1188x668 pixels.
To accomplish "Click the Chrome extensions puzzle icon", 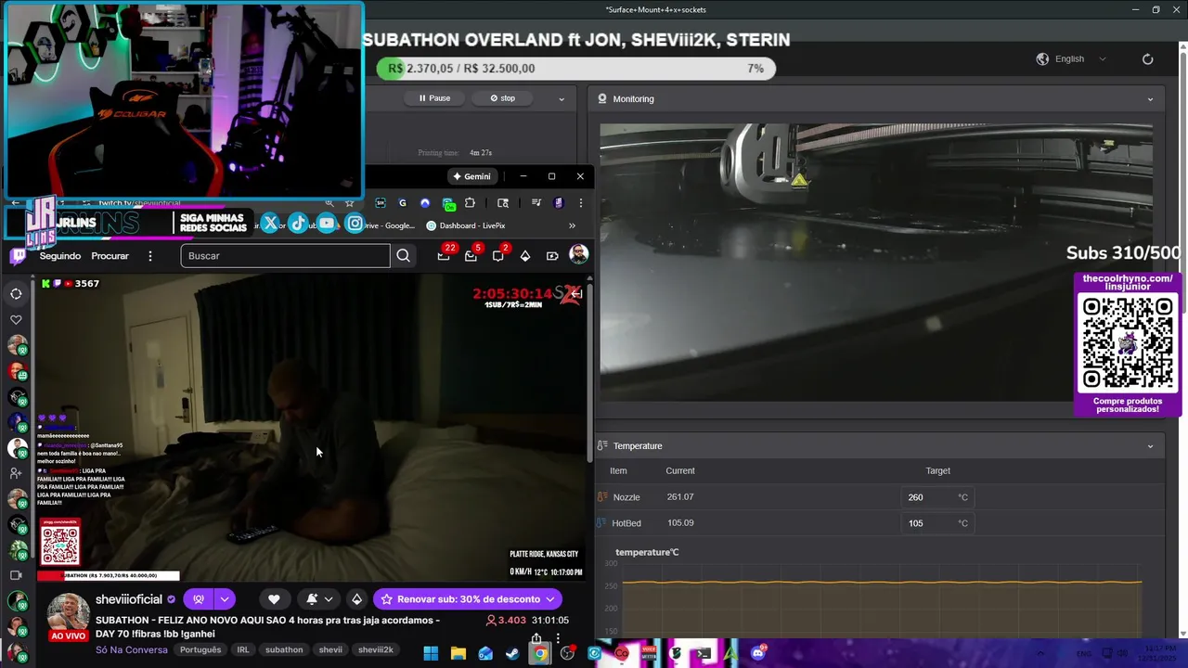I will coord(470,203).
